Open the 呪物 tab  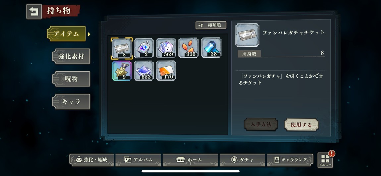pos(71,79)
